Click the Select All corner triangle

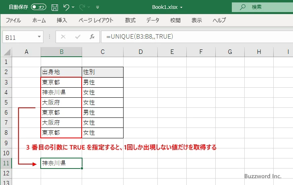pos(7,52)
